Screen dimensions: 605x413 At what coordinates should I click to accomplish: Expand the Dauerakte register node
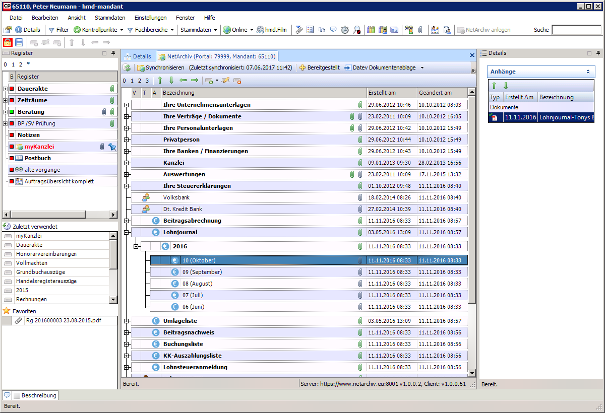(5, 89)
